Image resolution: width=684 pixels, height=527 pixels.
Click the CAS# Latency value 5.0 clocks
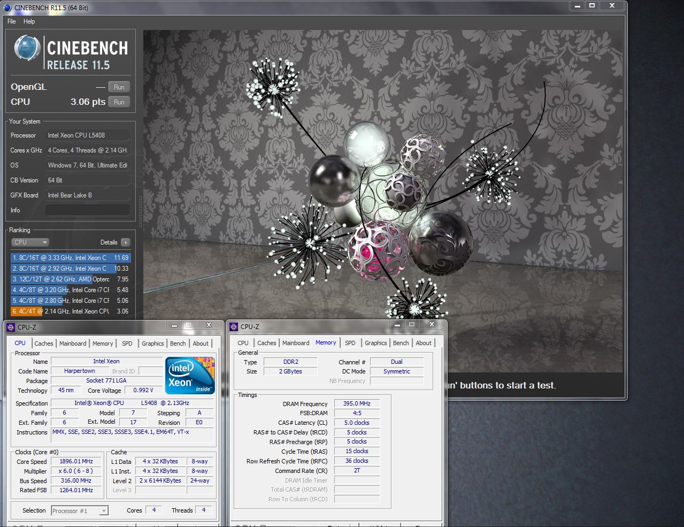(x=357, y=423)
